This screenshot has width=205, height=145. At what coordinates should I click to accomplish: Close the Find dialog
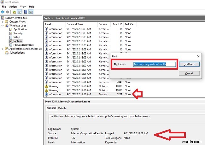198,56
